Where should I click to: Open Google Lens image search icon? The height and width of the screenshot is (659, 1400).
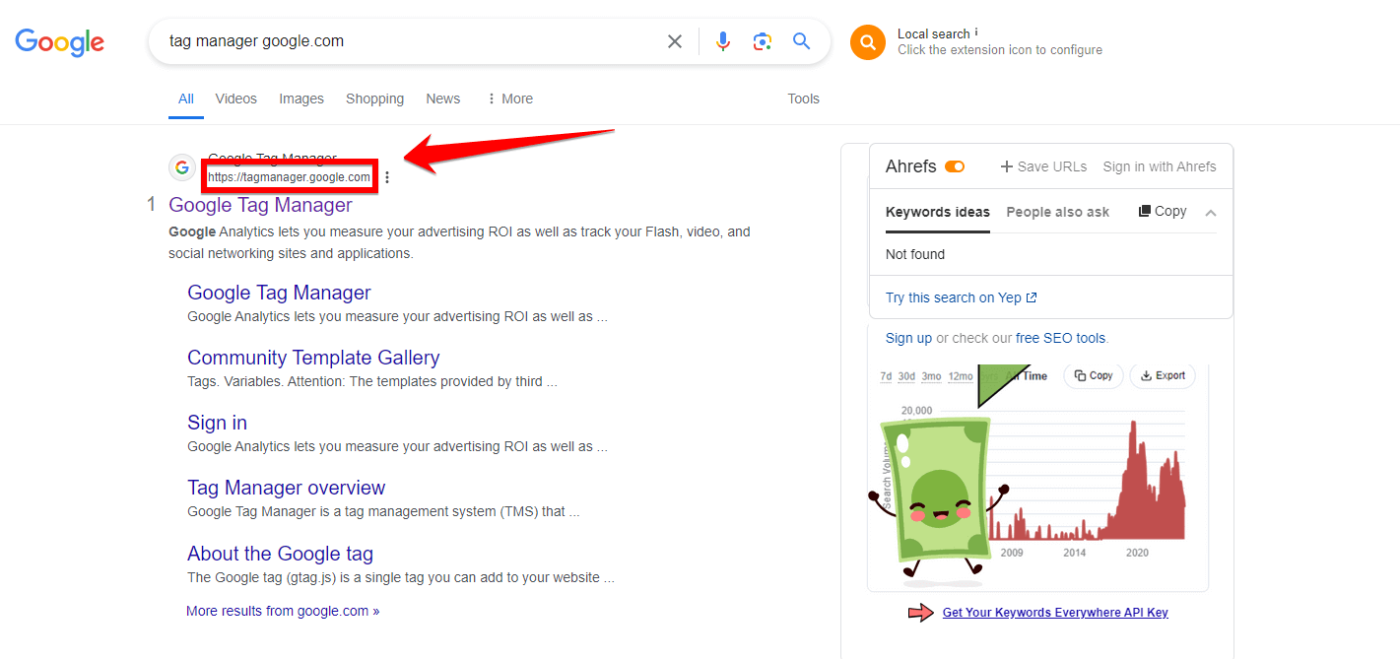(762, 41)
